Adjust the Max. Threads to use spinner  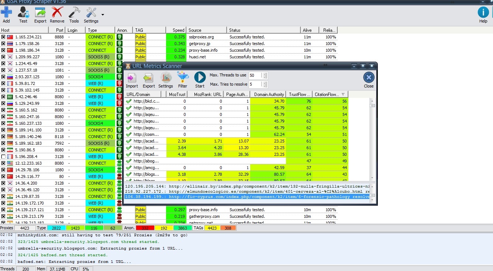pyautogui.click(x=264, y=75)
